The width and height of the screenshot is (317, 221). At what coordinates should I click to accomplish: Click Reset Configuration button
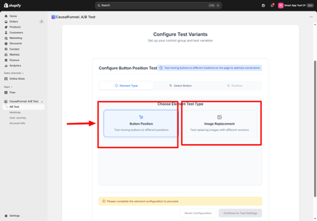[198, 213]
